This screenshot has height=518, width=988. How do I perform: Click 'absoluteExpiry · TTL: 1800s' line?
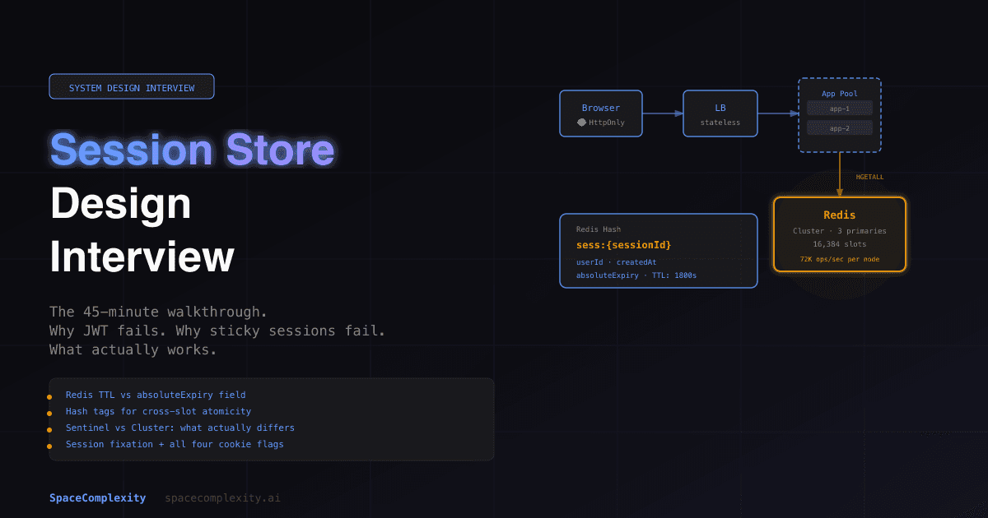[636, 275]
